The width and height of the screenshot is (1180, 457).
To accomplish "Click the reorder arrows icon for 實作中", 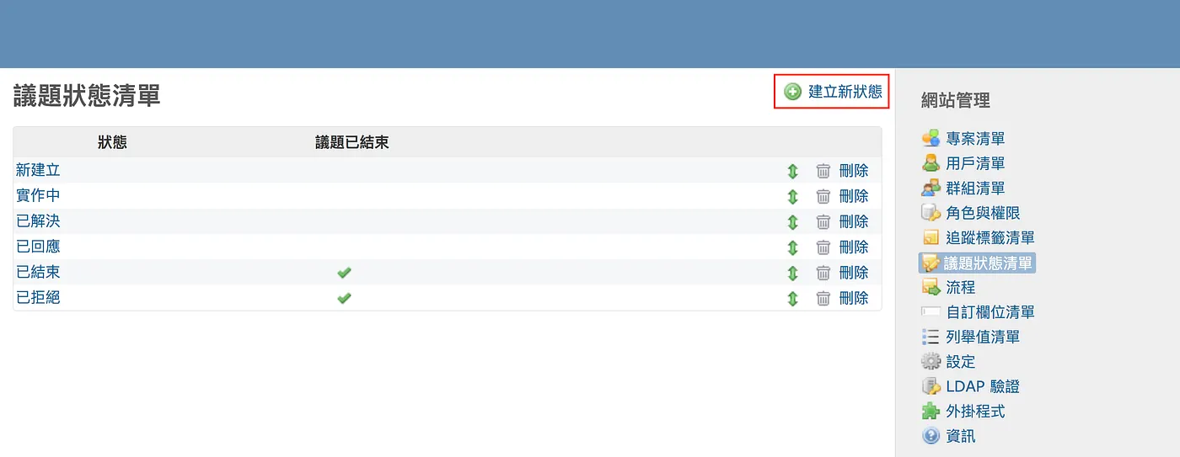I will click(792, 196).
